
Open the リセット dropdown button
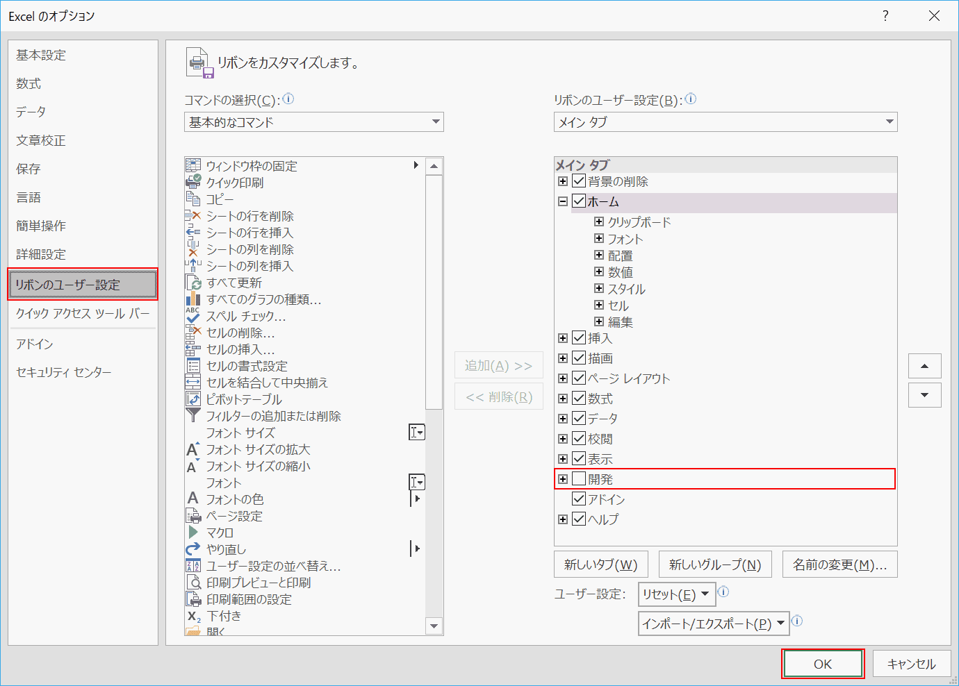point(677,594)
